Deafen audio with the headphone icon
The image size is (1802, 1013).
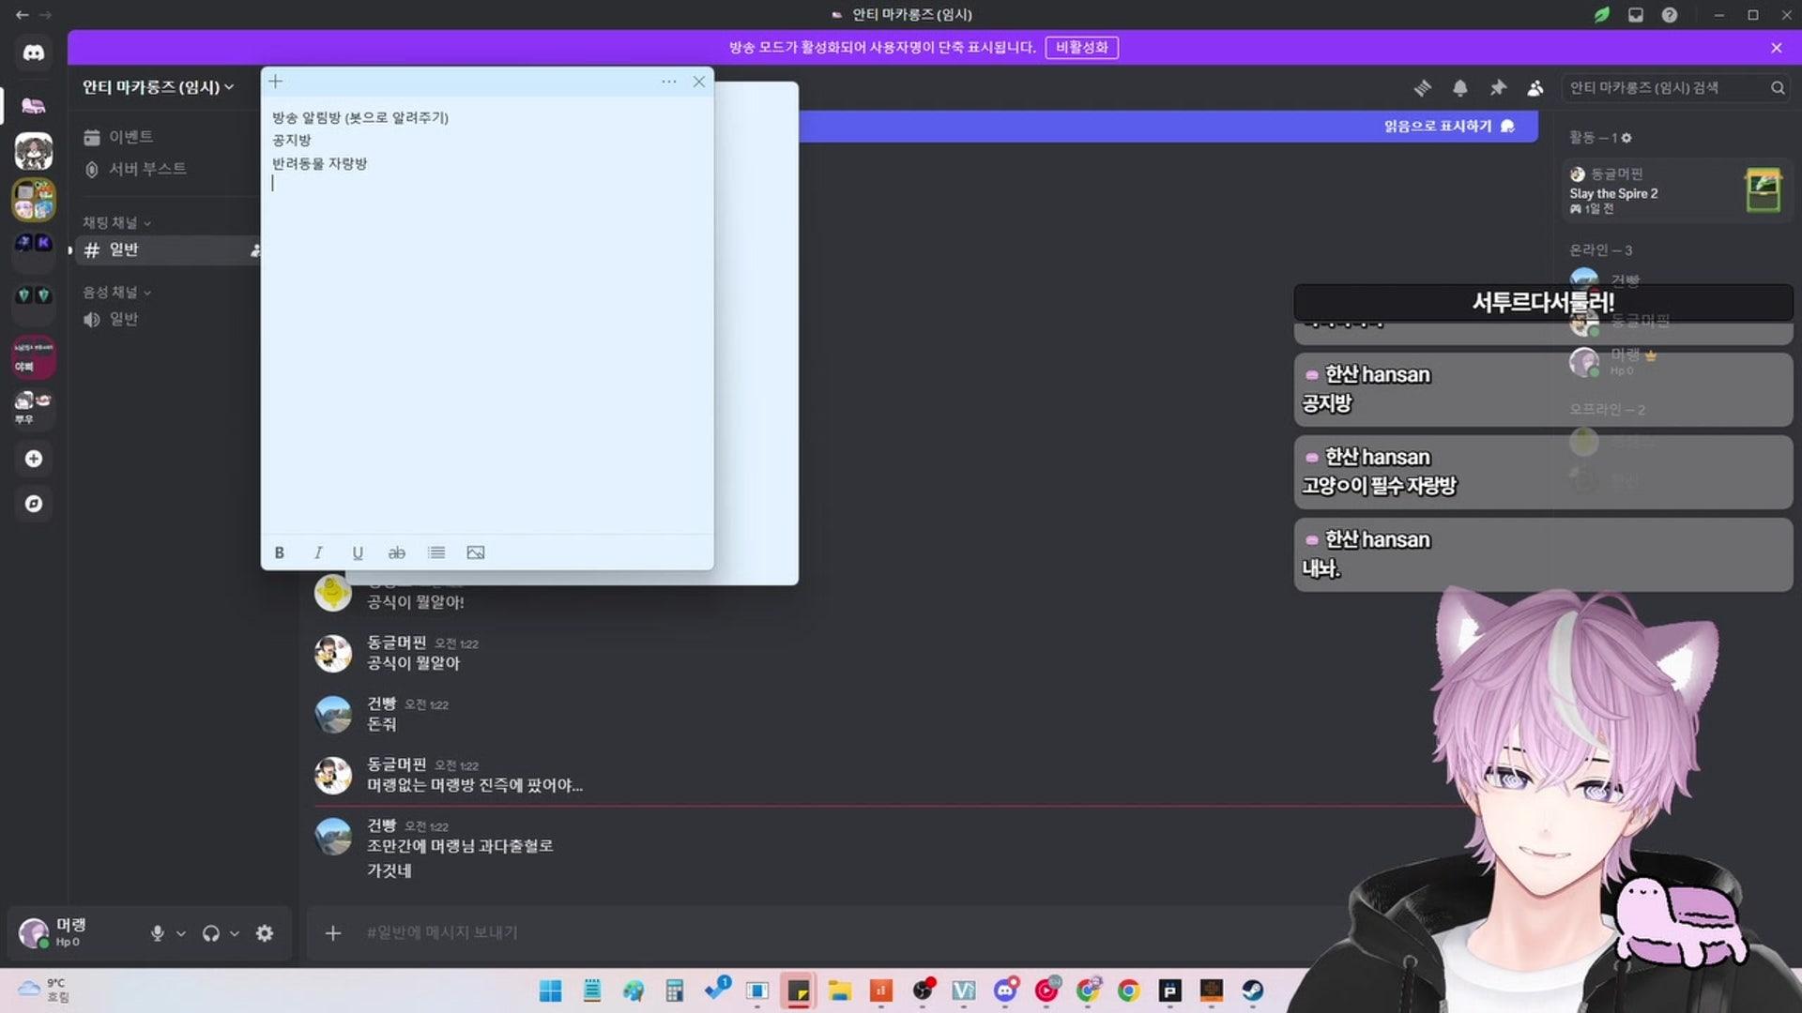pyautogui.click(x=211, y=933)
